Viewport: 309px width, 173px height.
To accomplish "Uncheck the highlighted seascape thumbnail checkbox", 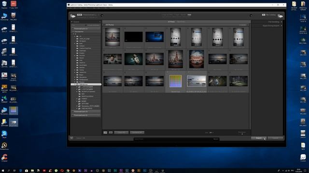I will (188, 73).
